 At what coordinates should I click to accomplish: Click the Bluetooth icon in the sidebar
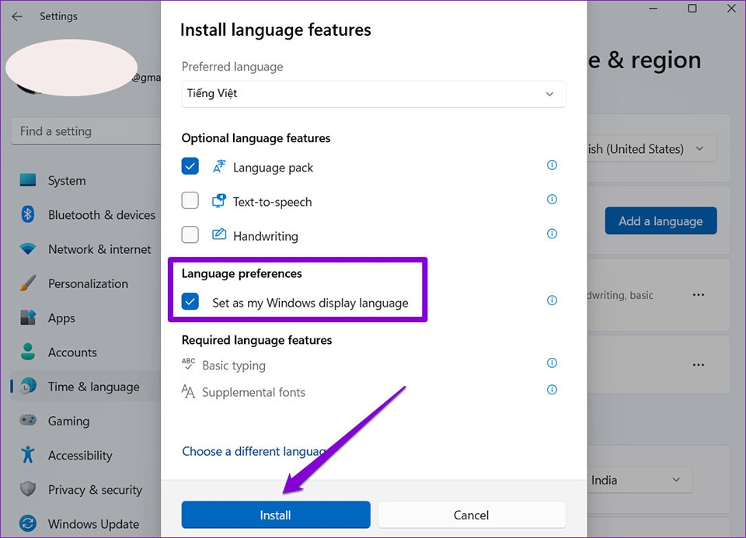(28, 214)
